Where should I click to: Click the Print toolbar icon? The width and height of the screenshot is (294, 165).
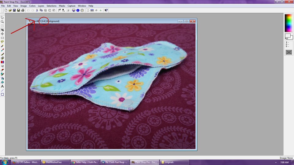(23, 10)
